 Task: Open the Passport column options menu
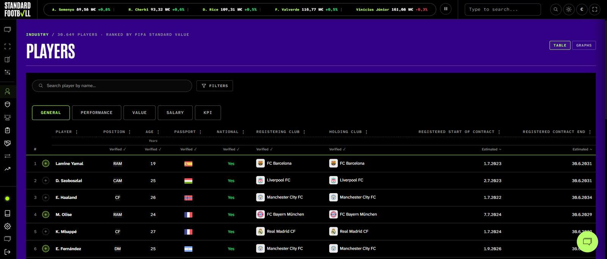[x=200, y=132]
